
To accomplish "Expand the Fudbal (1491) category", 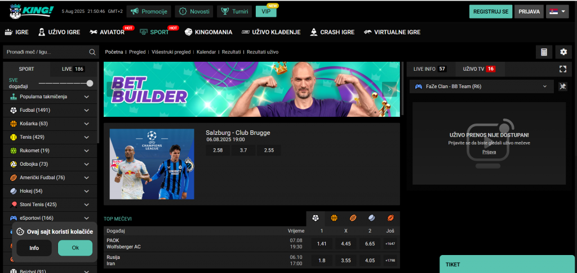I will tap(87, 110).
